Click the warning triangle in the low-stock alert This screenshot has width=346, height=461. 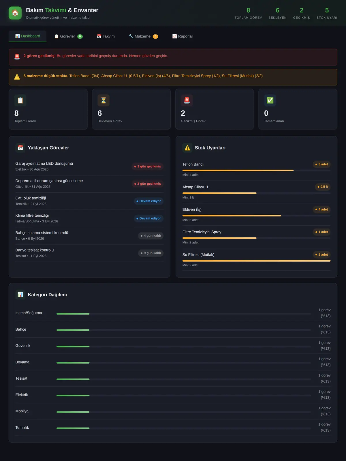[17, 77]
